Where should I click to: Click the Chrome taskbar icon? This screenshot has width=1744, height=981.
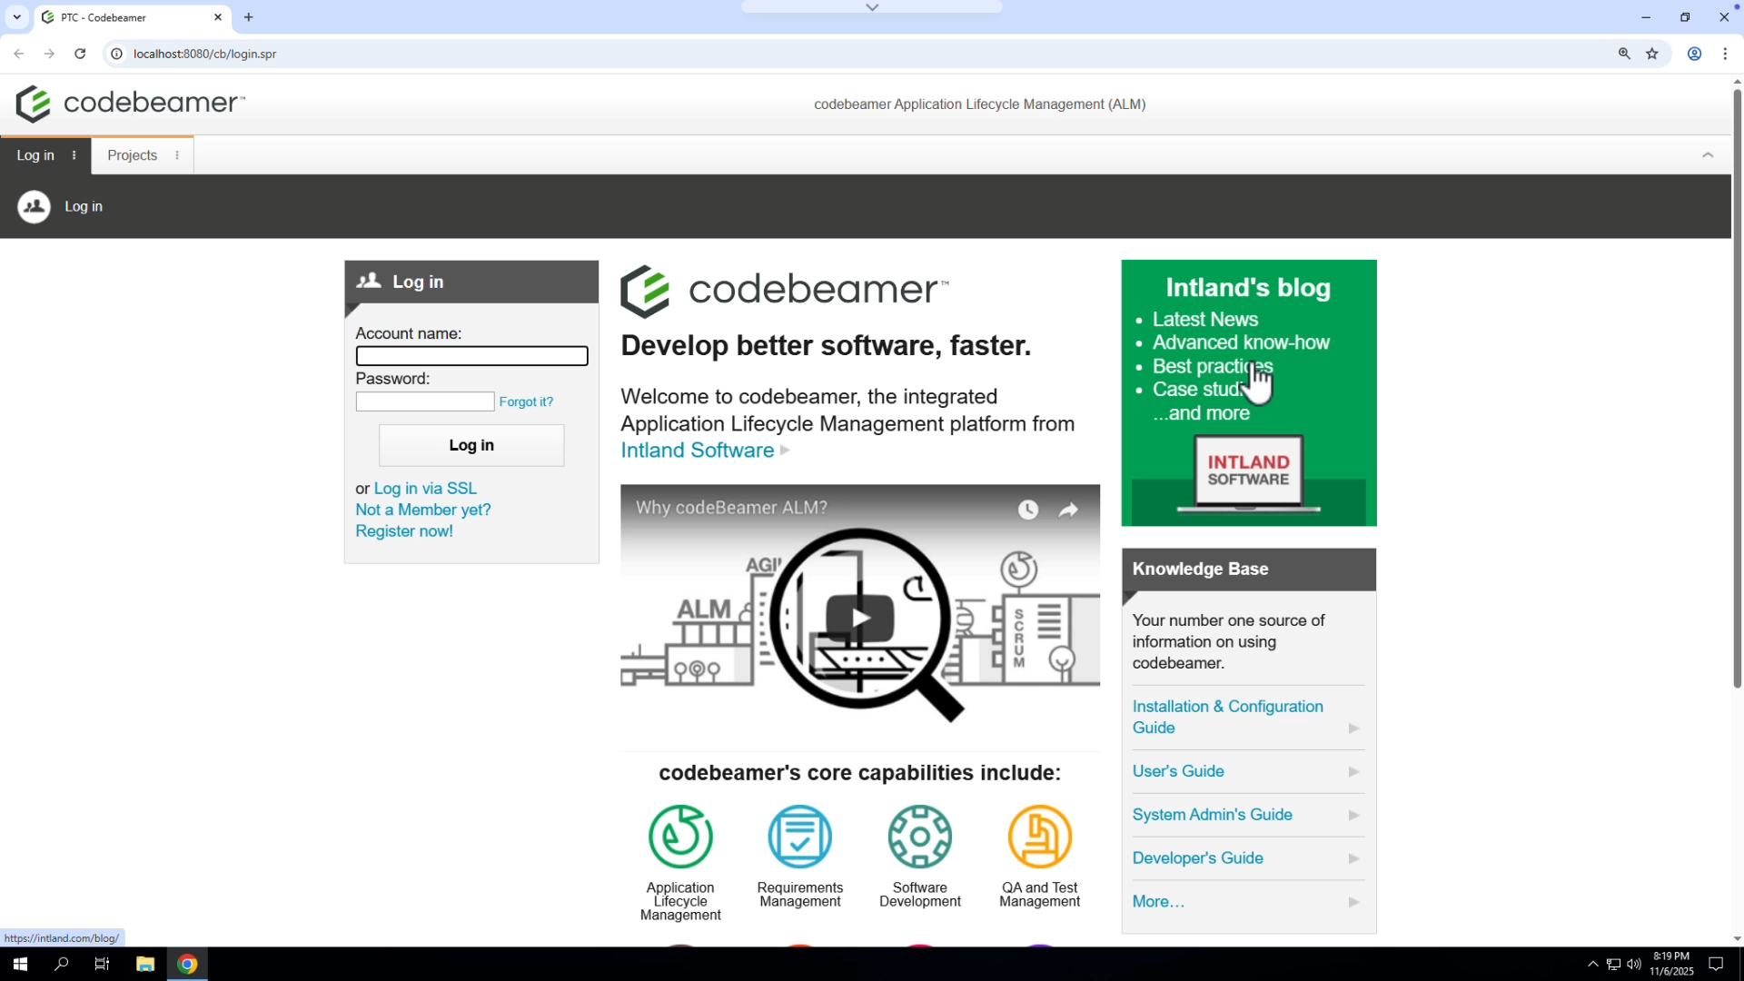tap(187, 964)
